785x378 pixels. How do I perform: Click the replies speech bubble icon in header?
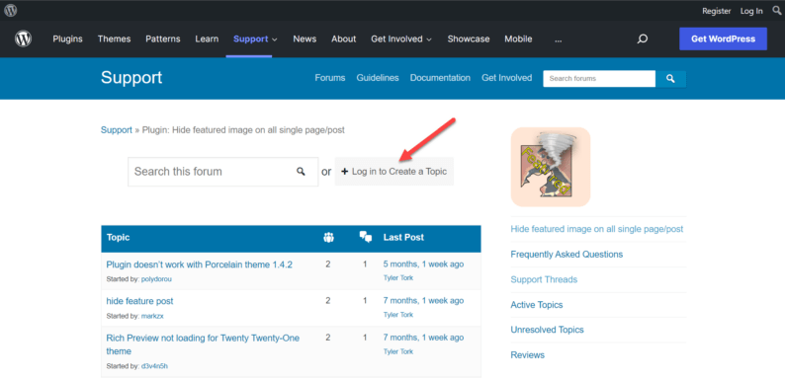tap(366, 238)
